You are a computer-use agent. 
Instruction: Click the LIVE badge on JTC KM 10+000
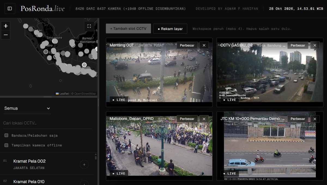click(229, 173)
